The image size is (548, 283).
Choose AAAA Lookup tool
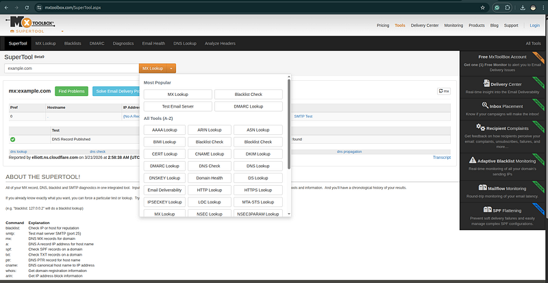pos(164,130)
